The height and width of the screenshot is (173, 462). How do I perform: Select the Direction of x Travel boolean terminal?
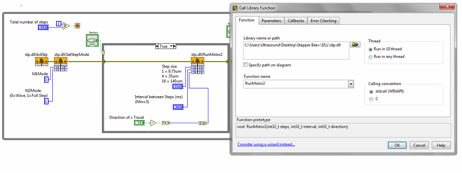click(139, 123)
